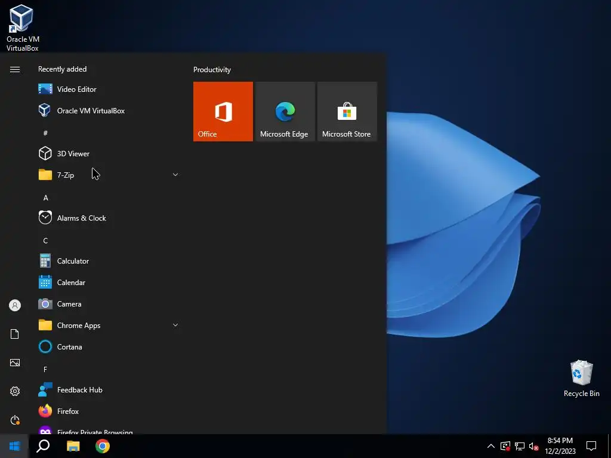611x458 pixels.
Task: Click the Windows Start button
Action: coord(14,446)
